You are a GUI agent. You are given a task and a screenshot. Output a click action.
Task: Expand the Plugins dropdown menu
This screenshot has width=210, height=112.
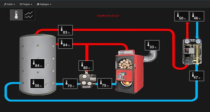[x=26, y=4]
